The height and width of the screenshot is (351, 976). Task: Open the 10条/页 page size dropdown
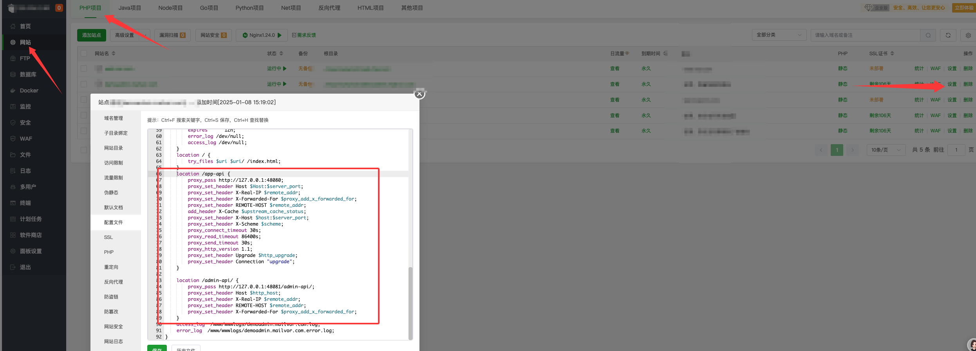(x=886, y=150)
